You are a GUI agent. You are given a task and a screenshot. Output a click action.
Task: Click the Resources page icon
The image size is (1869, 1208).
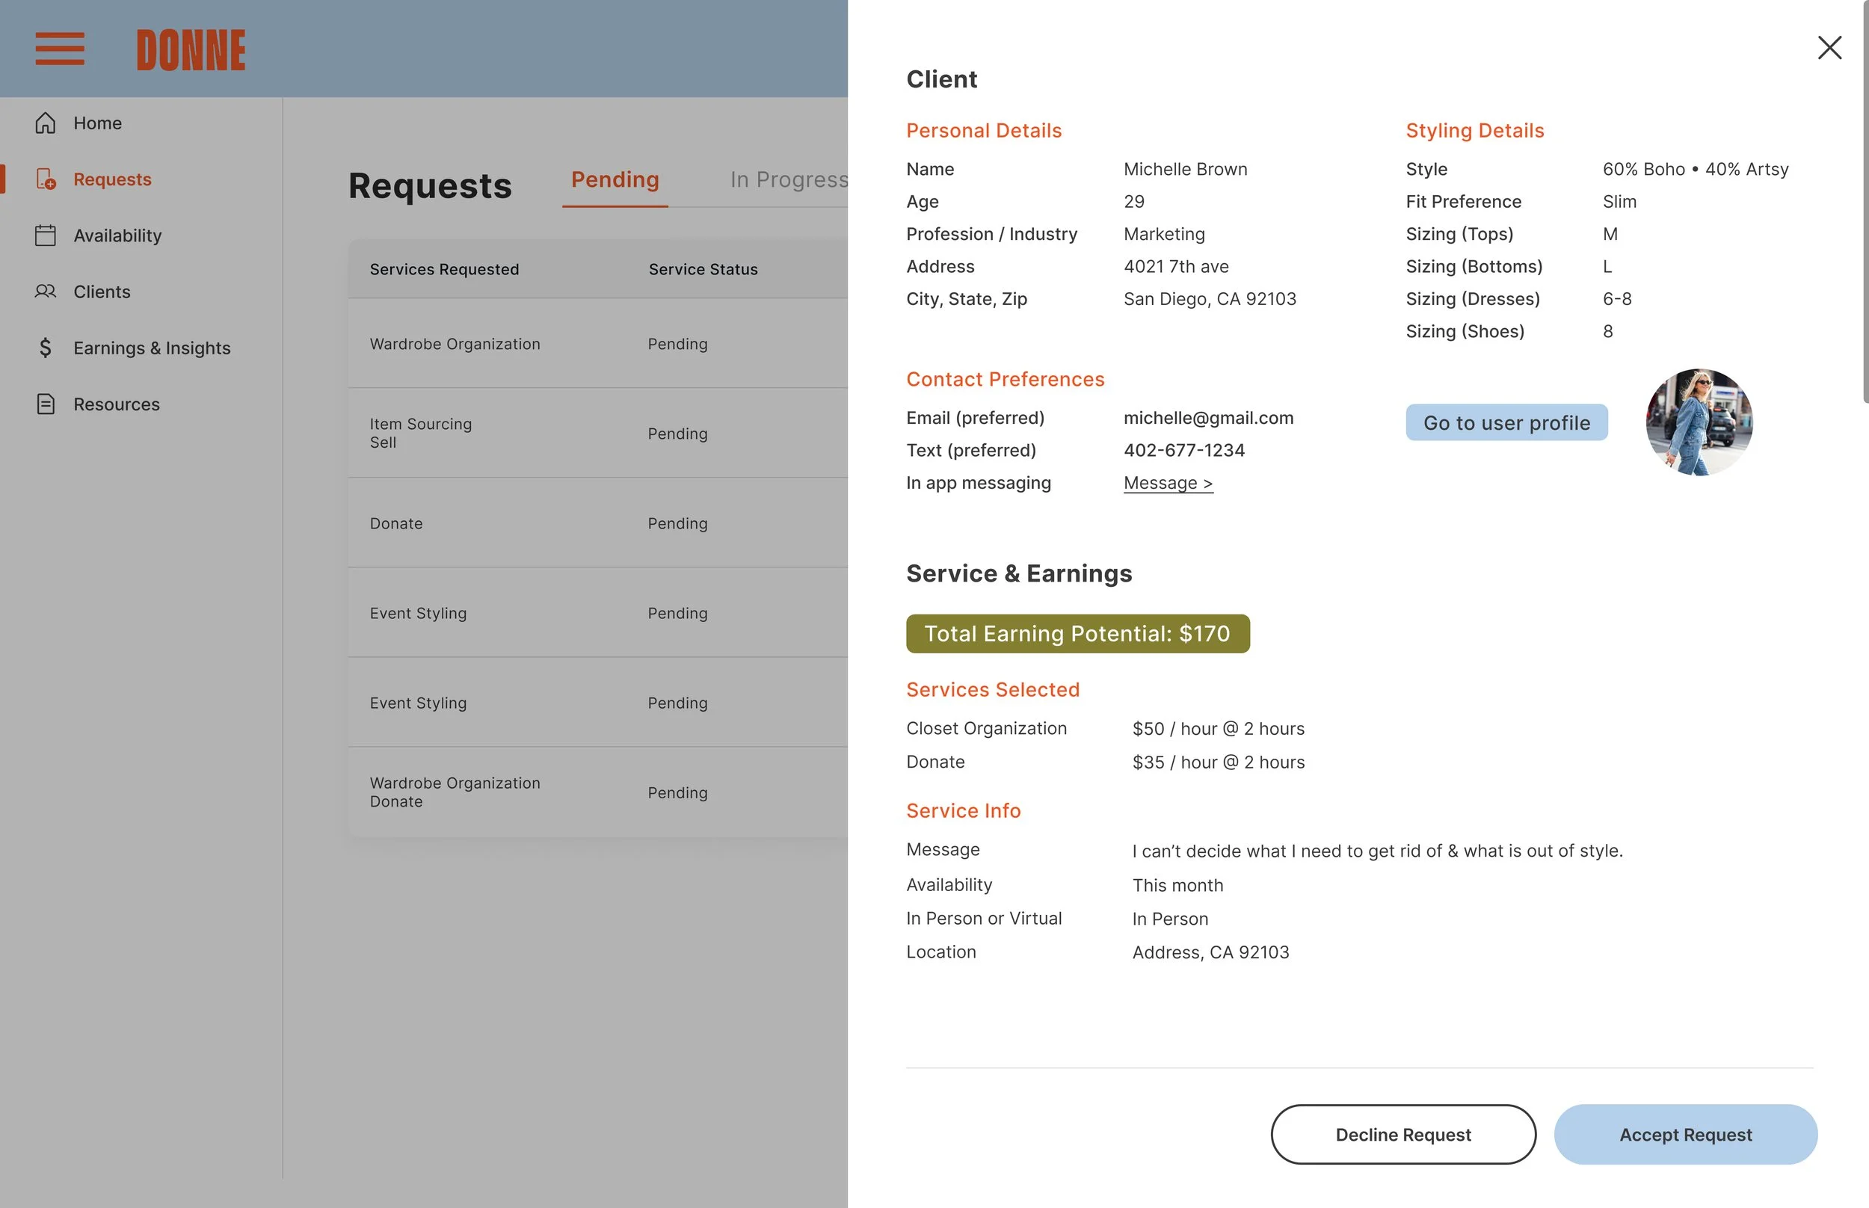tap(46, 404)
